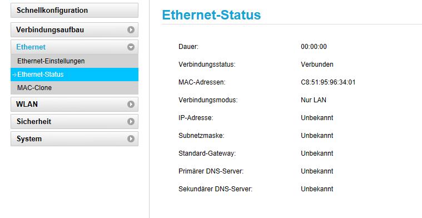
Task: Expand the System arrow icon
Action: click(131, 139)
